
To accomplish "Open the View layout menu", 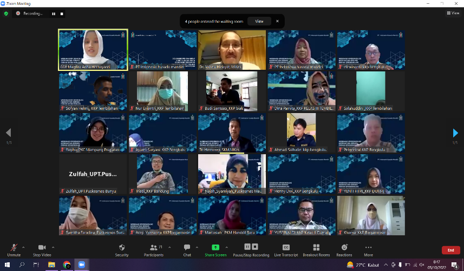I will [x=453, y=13].
